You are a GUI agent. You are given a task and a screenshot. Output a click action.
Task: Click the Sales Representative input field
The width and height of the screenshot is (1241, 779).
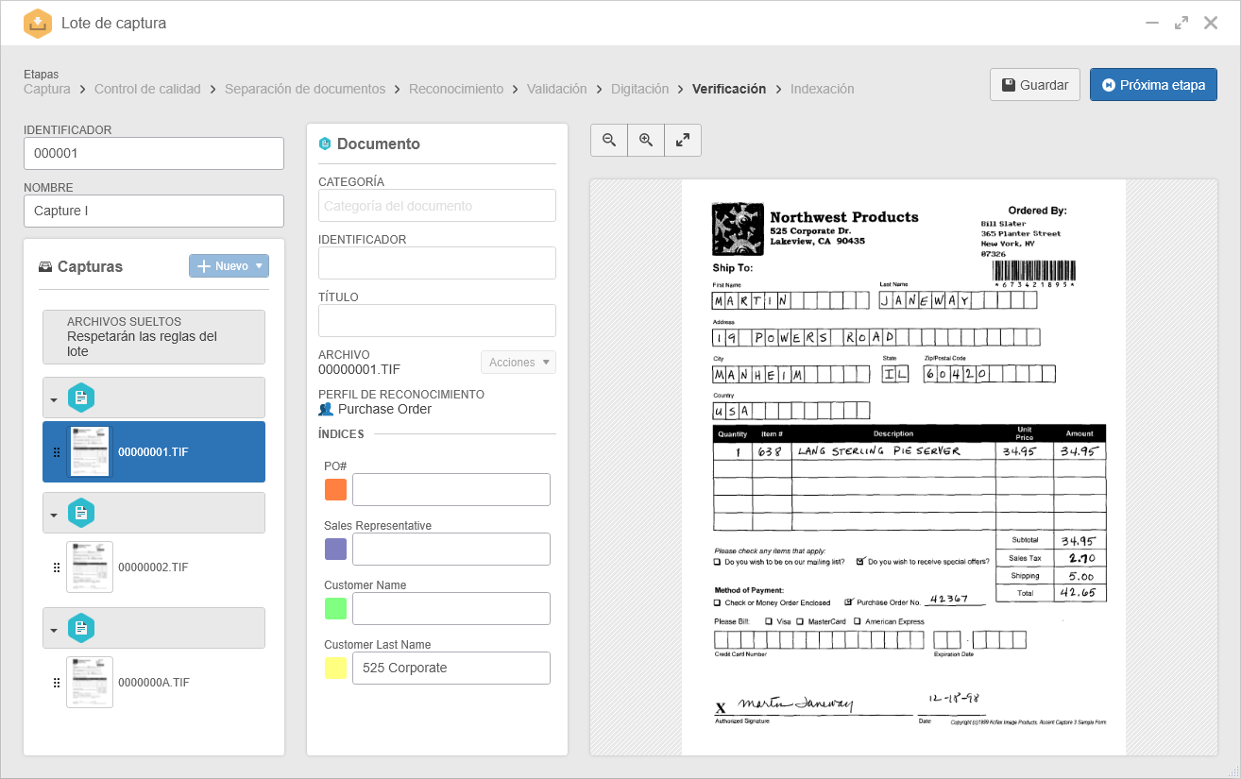(451, 549)
